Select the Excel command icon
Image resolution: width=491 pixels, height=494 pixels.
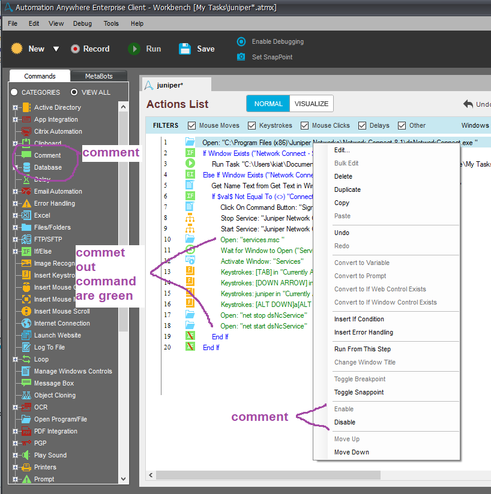(x=26, y=215)
